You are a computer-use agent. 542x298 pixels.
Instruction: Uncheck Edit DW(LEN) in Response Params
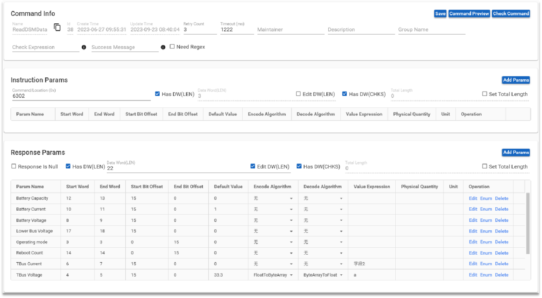[253, 167]
